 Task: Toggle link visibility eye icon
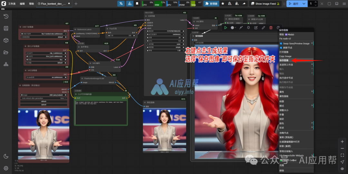point(342,169)
